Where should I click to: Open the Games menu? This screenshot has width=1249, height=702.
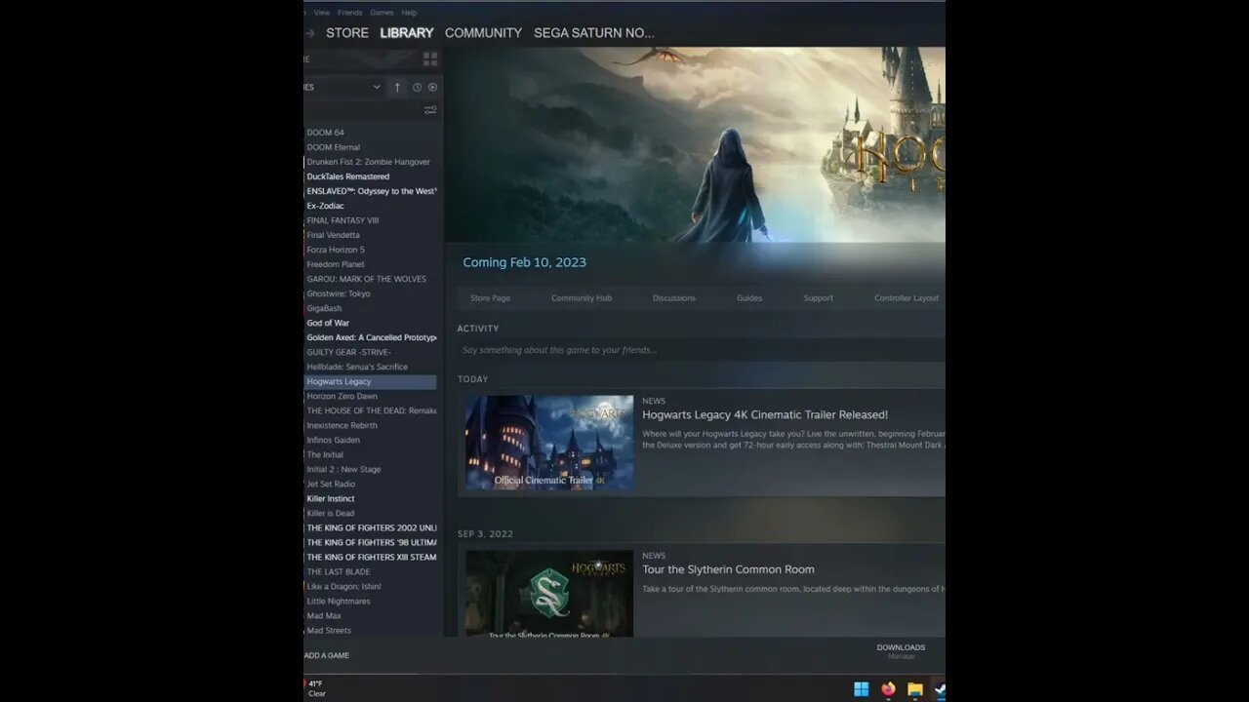[x=382, y=13]
